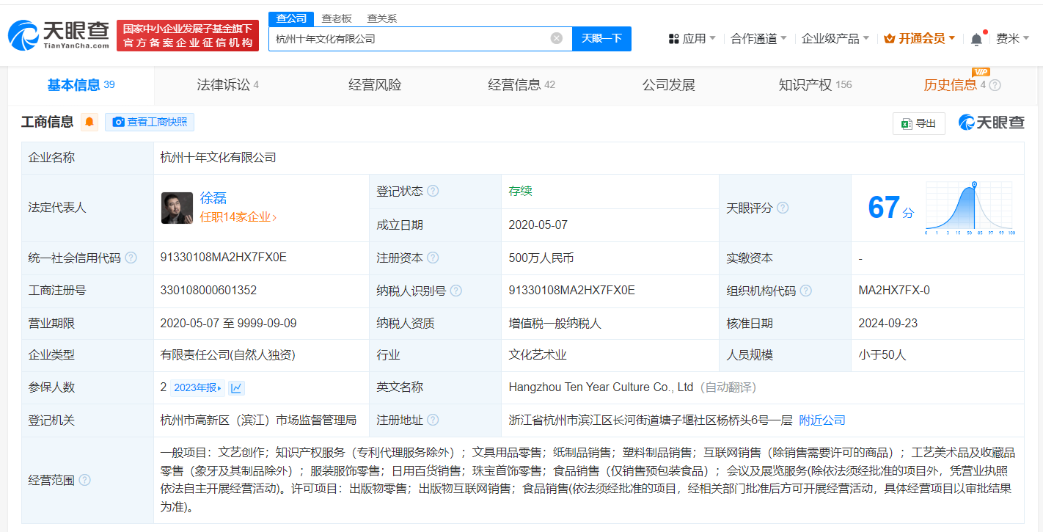Expand the 合作通道 dropdown
The image size is (1043, 532).
click(758, 39)
